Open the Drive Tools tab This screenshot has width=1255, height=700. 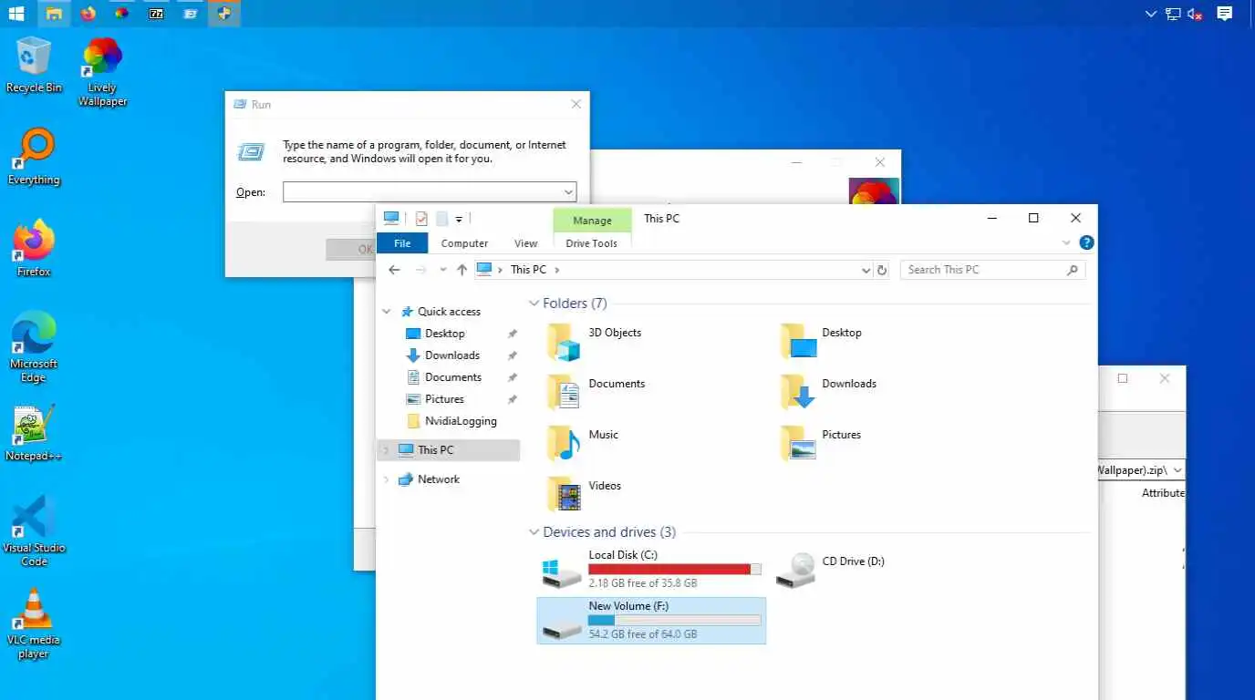(x=591, y=243)
